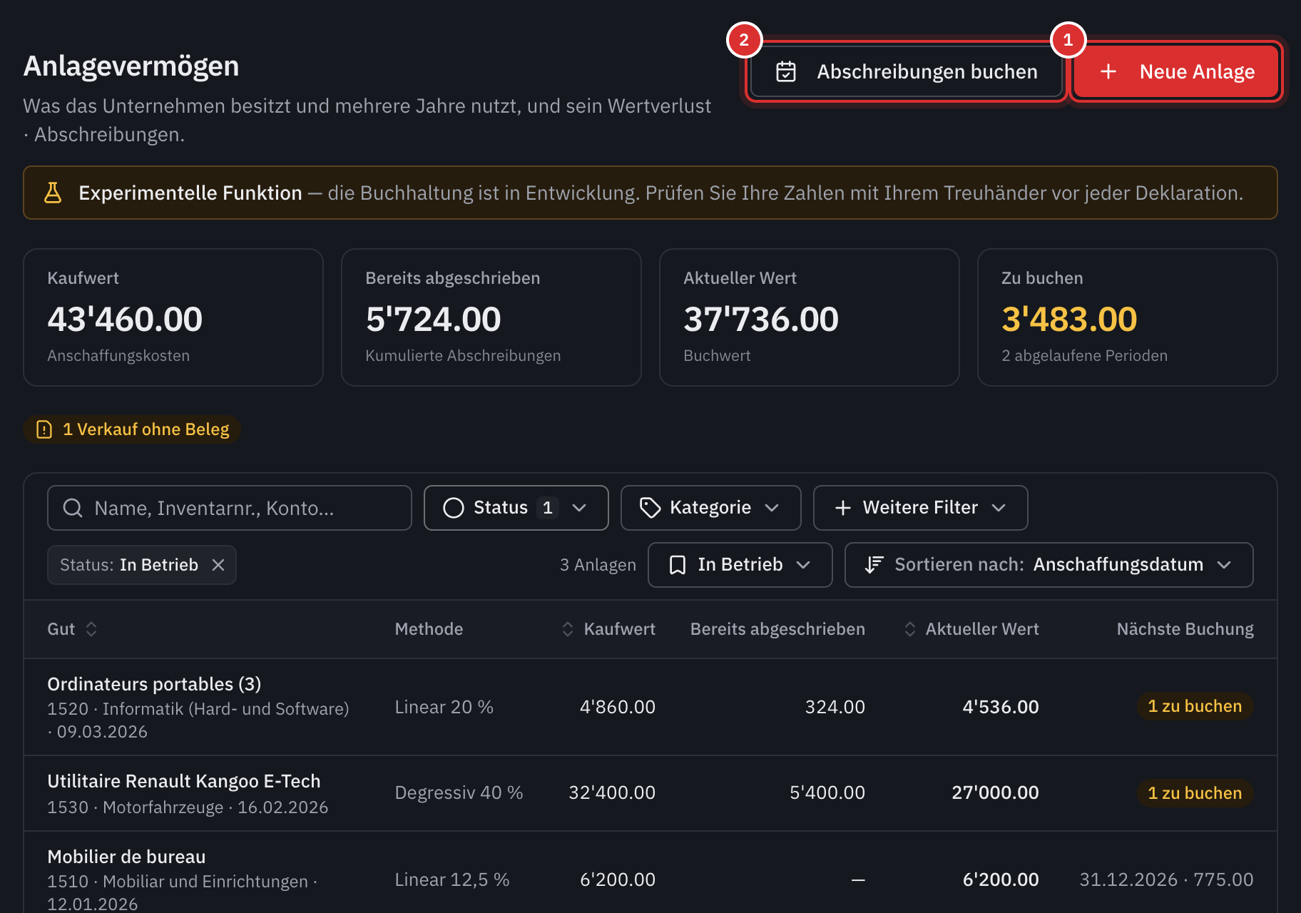Click the plus icon in Neue Anlage
Viewport: 1301px width, 913px height.
click(x=1108, y=71)
